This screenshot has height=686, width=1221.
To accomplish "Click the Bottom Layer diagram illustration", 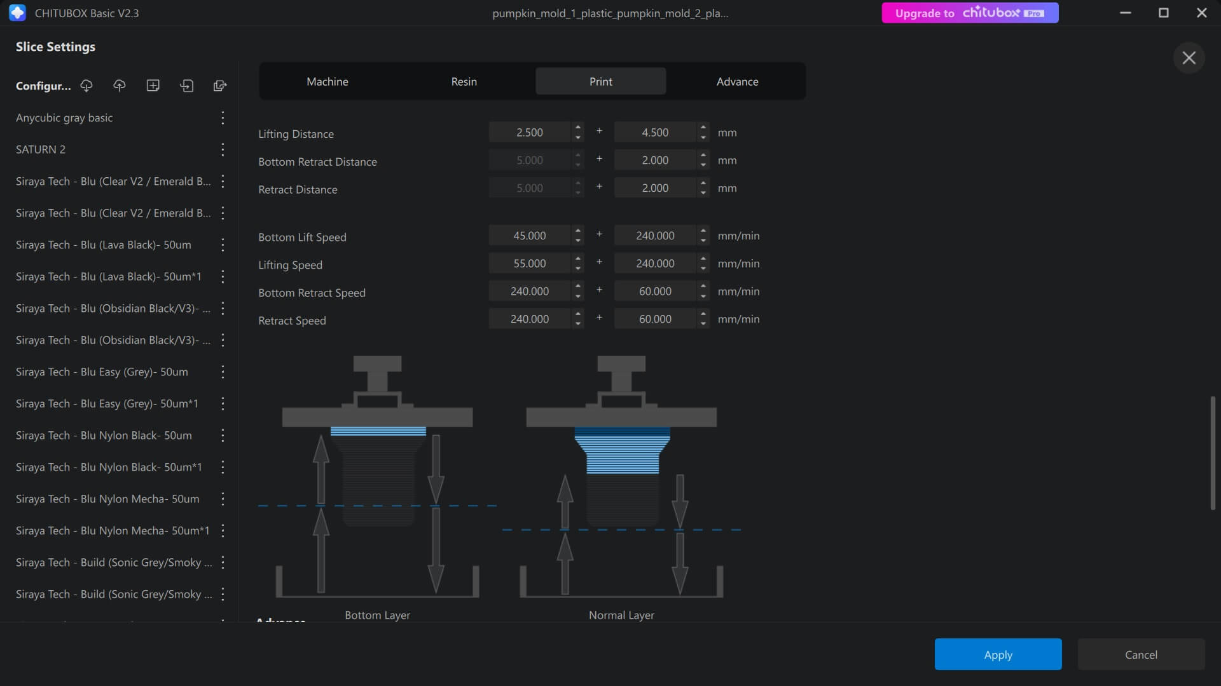I will pos(378,476).
